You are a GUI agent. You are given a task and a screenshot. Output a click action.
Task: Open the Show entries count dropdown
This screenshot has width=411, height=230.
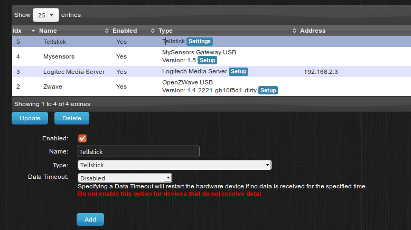[46, 15]
